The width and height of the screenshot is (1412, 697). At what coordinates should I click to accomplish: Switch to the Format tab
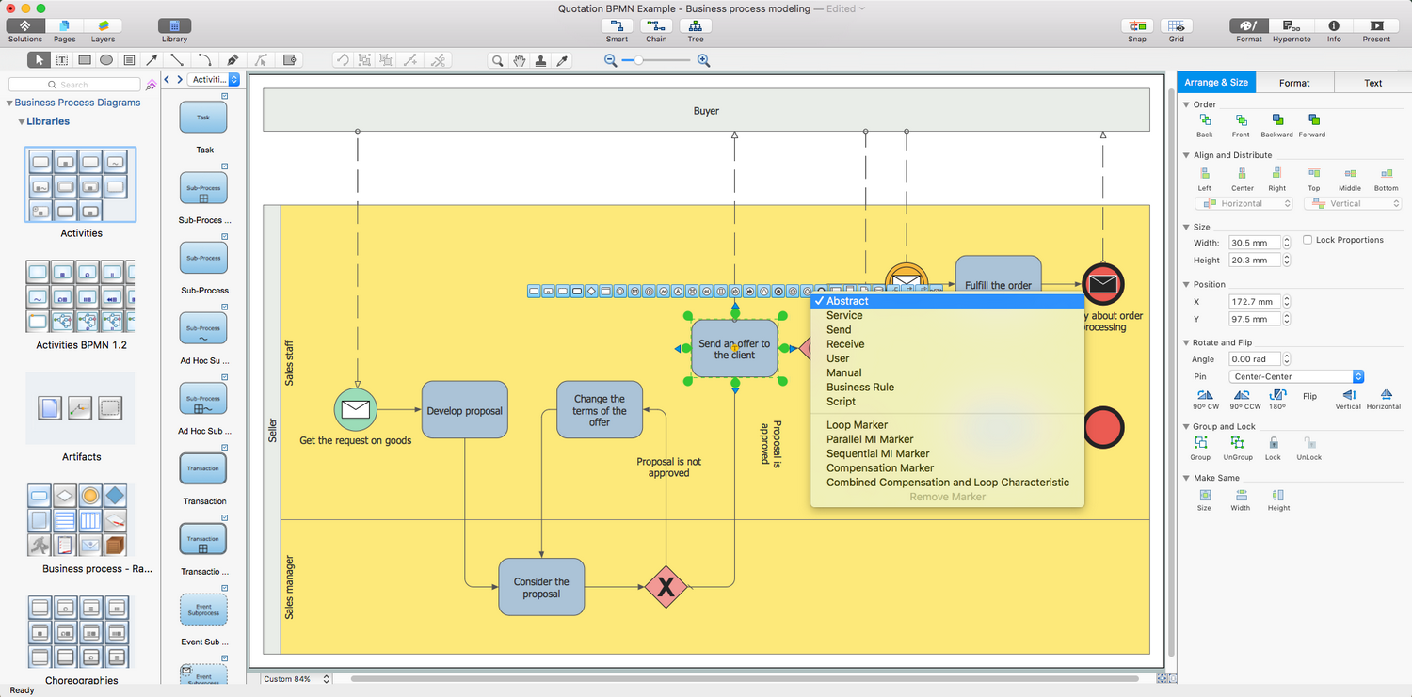(x=1294, y=83)
